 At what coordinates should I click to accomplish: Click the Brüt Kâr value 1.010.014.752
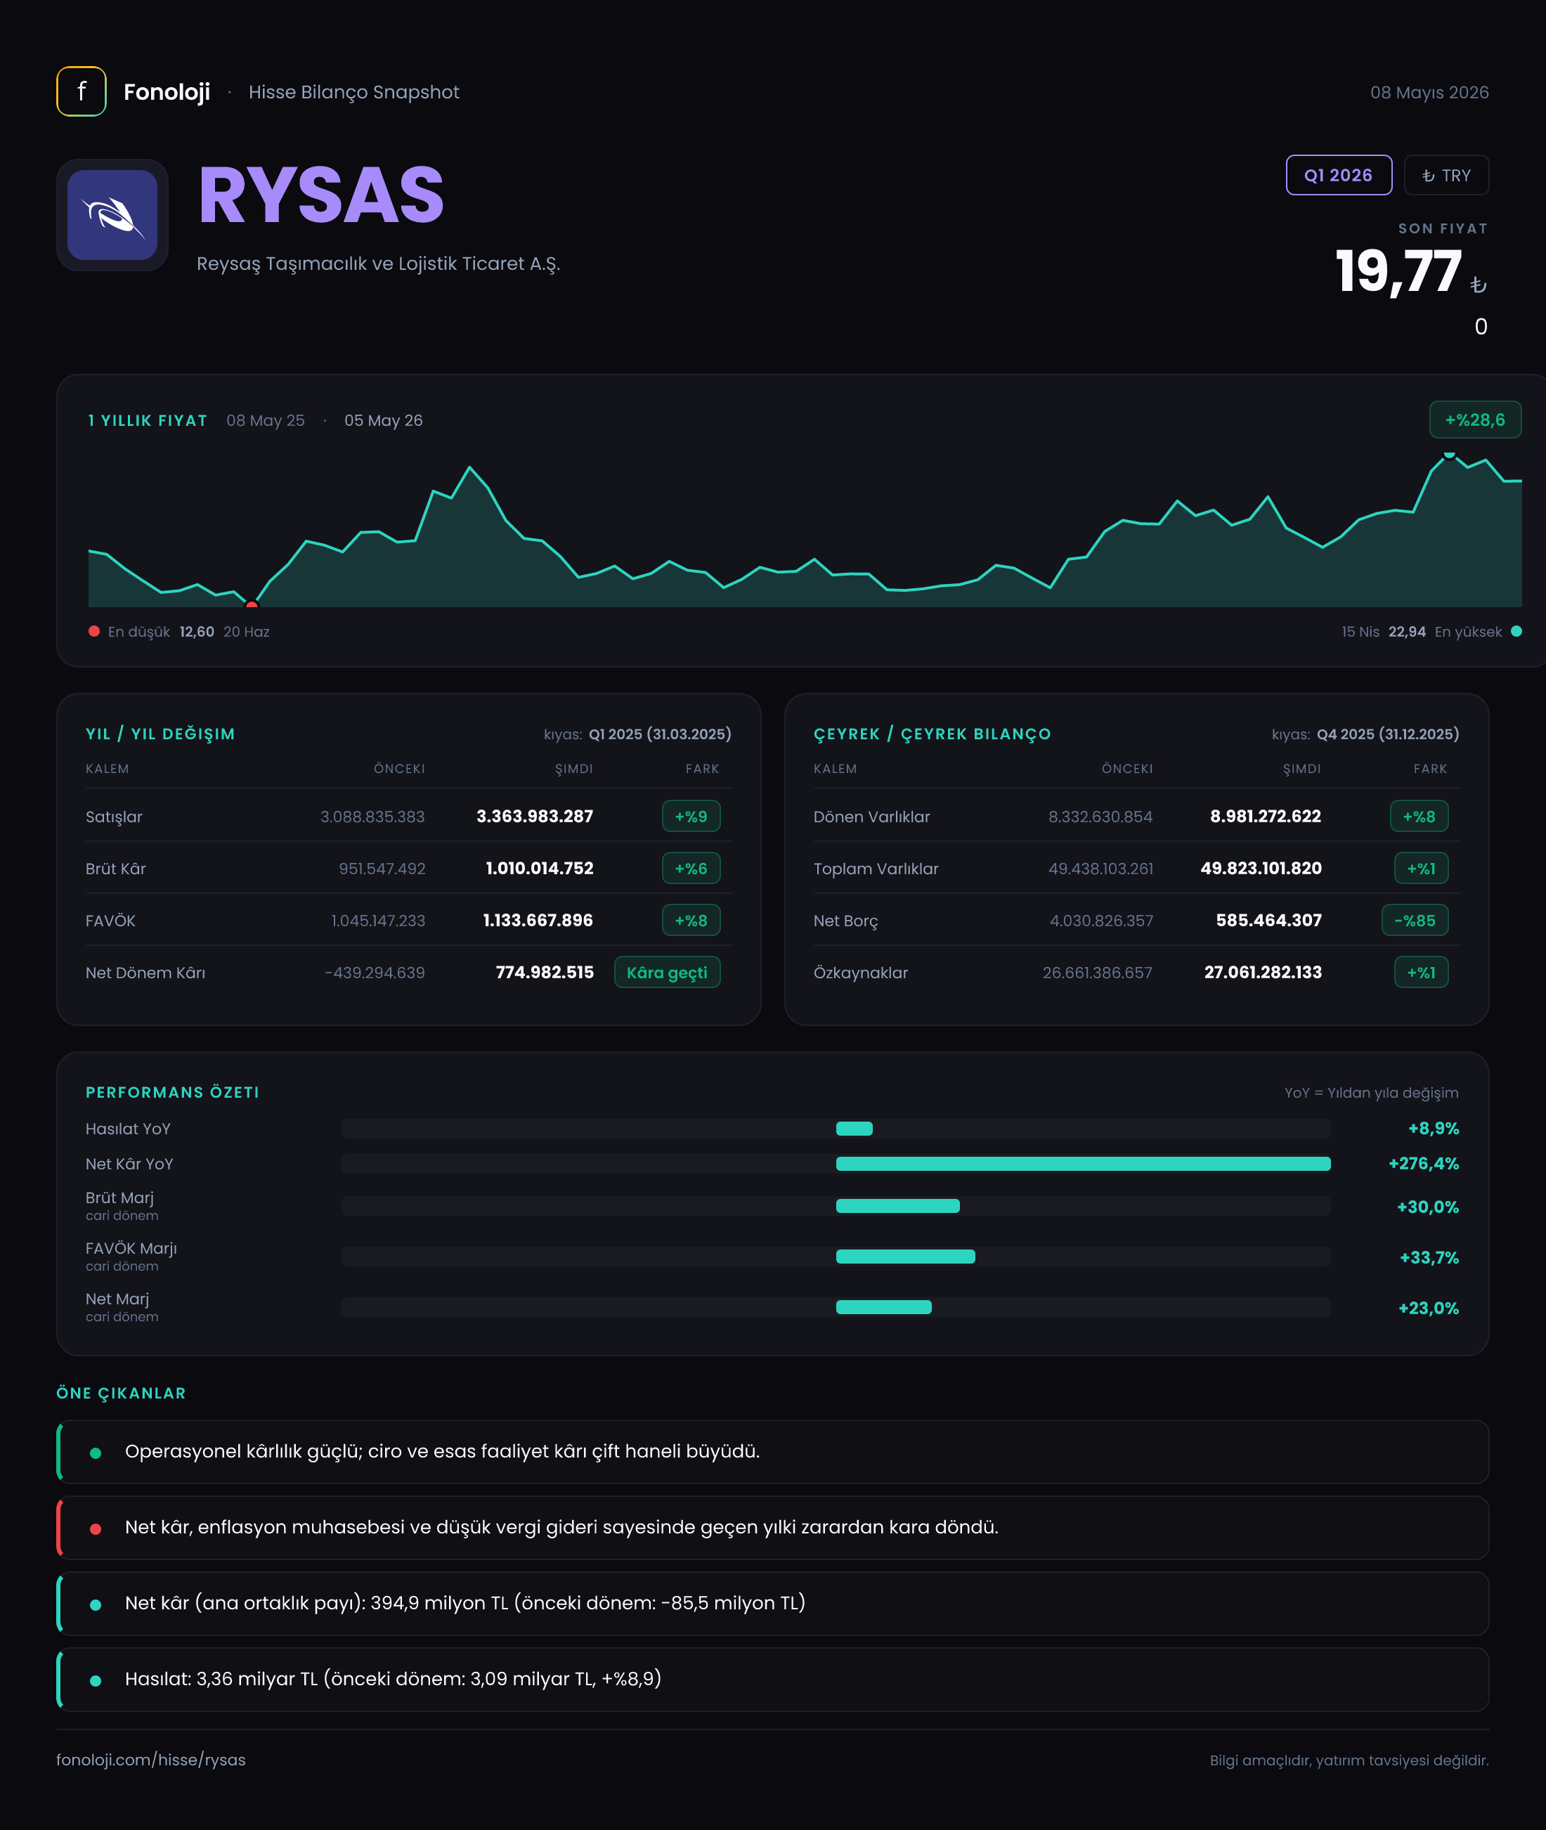coord(539,868)
